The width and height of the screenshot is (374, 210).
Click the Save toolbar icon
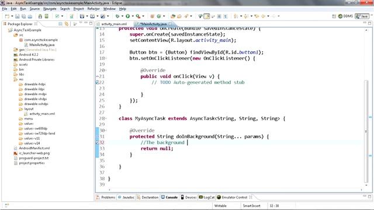point(18,16)
